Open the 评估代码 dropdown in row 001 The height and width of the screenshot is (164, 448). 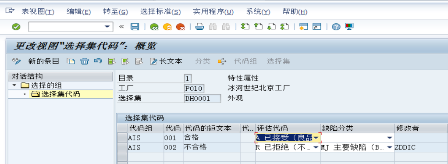tap(316, 138)
